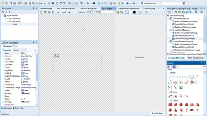Screen dimensions: 207x116
Task: Undo with the toolbar undo arrow
Action: tap(41, 3)
